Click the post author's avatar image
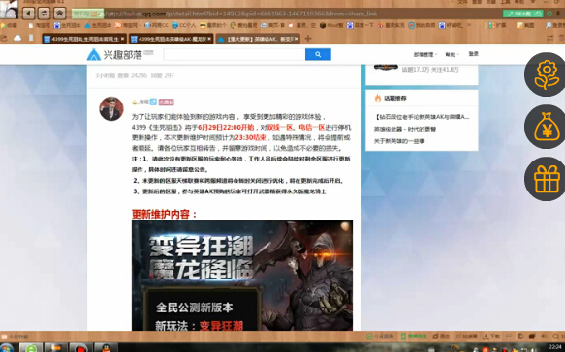 [x=111, y=108]
